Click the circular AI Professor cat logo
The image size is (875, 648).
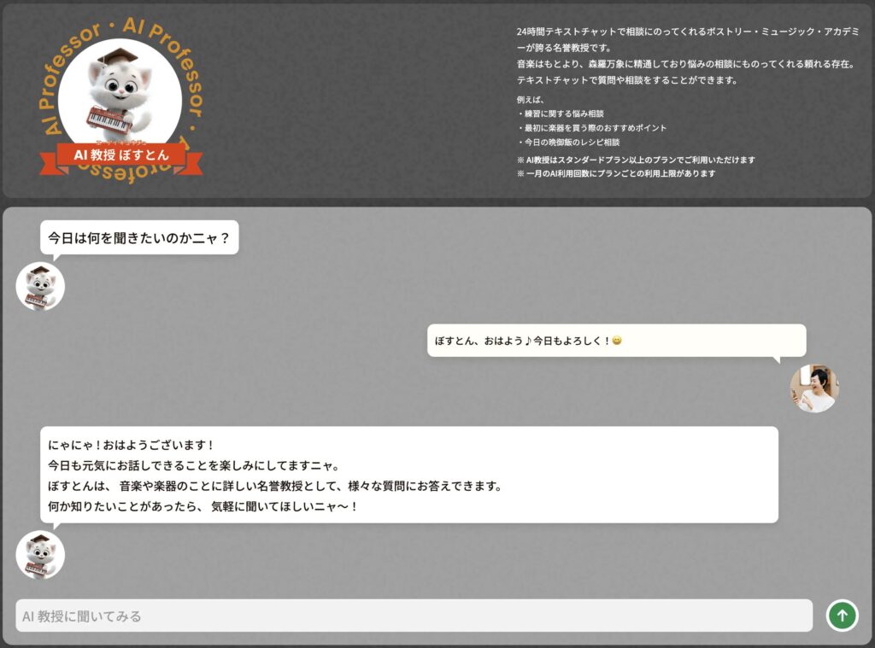tap(120, 101)
